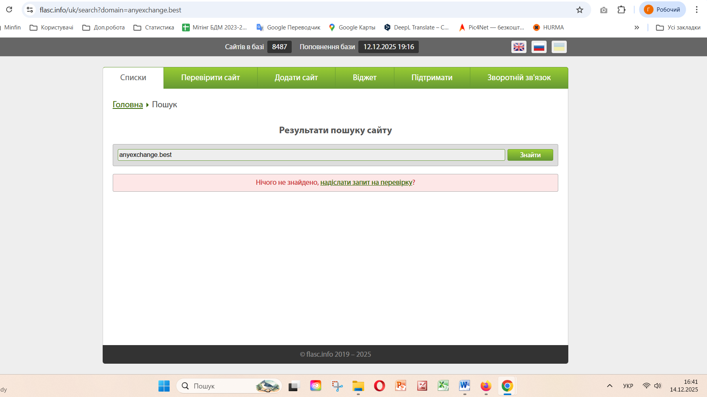Expand the Користувачі bookmark folder
This screenshot has height=397, width=707.
click(x=52, y=27)
